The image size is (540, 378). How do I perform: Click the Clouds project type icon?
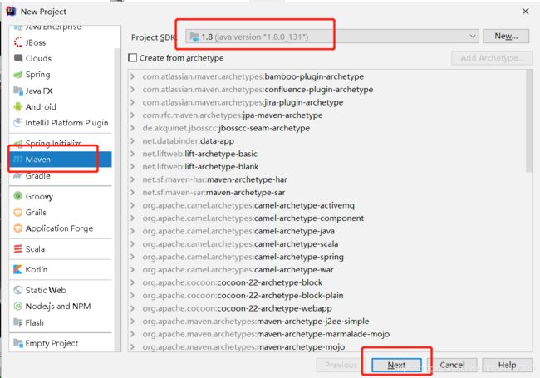18,58
